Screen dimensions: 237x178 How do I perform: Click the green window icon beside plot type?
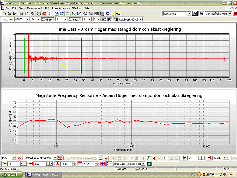pyautogui.click(x=149, y=164)
